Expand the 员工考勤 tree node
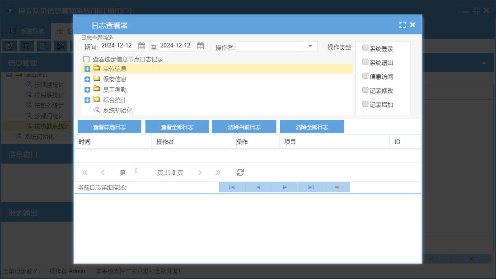The image size is (496, 279). (x=87, y=90)
